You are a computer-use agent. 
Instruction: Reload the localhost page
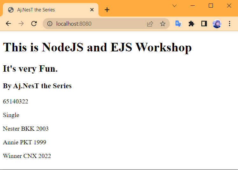[34, 24]
